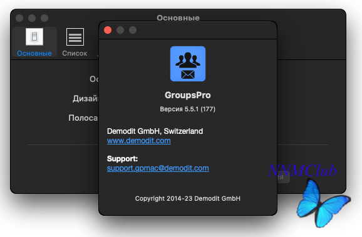Click the Основные window title text
This screenshot has width=362, height=237.
[178, 18]
